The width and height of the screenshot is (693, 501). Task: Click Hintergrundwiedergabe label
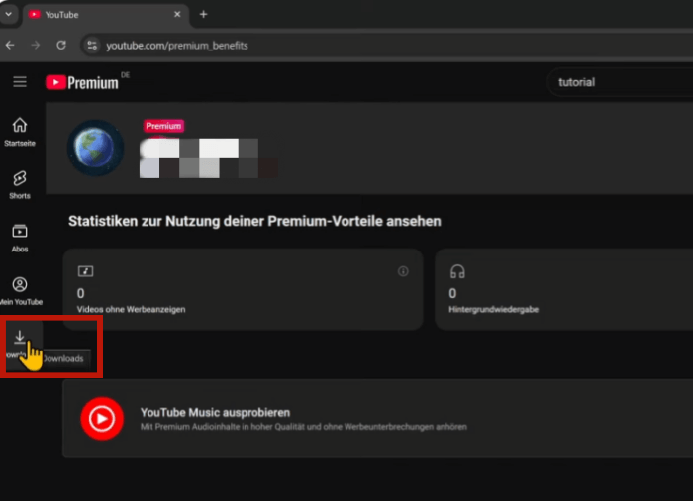click(x=493, y=309)
